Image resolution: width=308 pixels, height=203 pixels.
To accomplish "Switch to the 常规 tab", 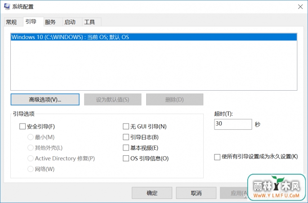I will tap(13, 22).
